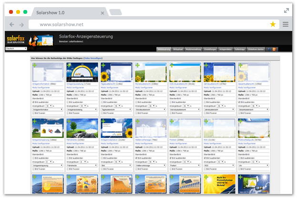Click the browser forward arrow
The width and height of the screenshot is (297, 198).
tap(21, 25)
